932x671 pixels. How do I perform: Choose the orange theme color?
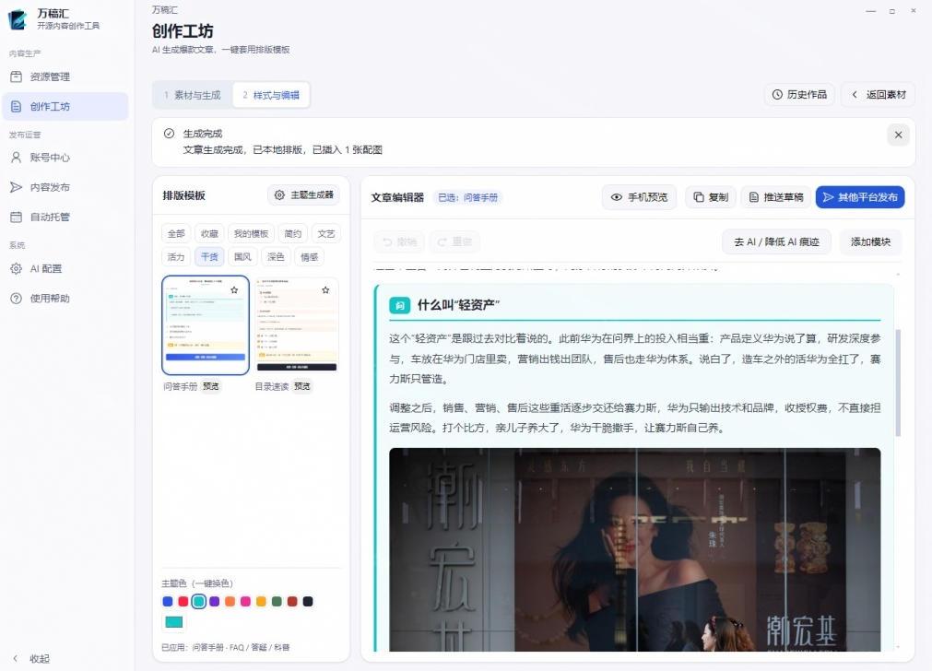tap(230, 602)
